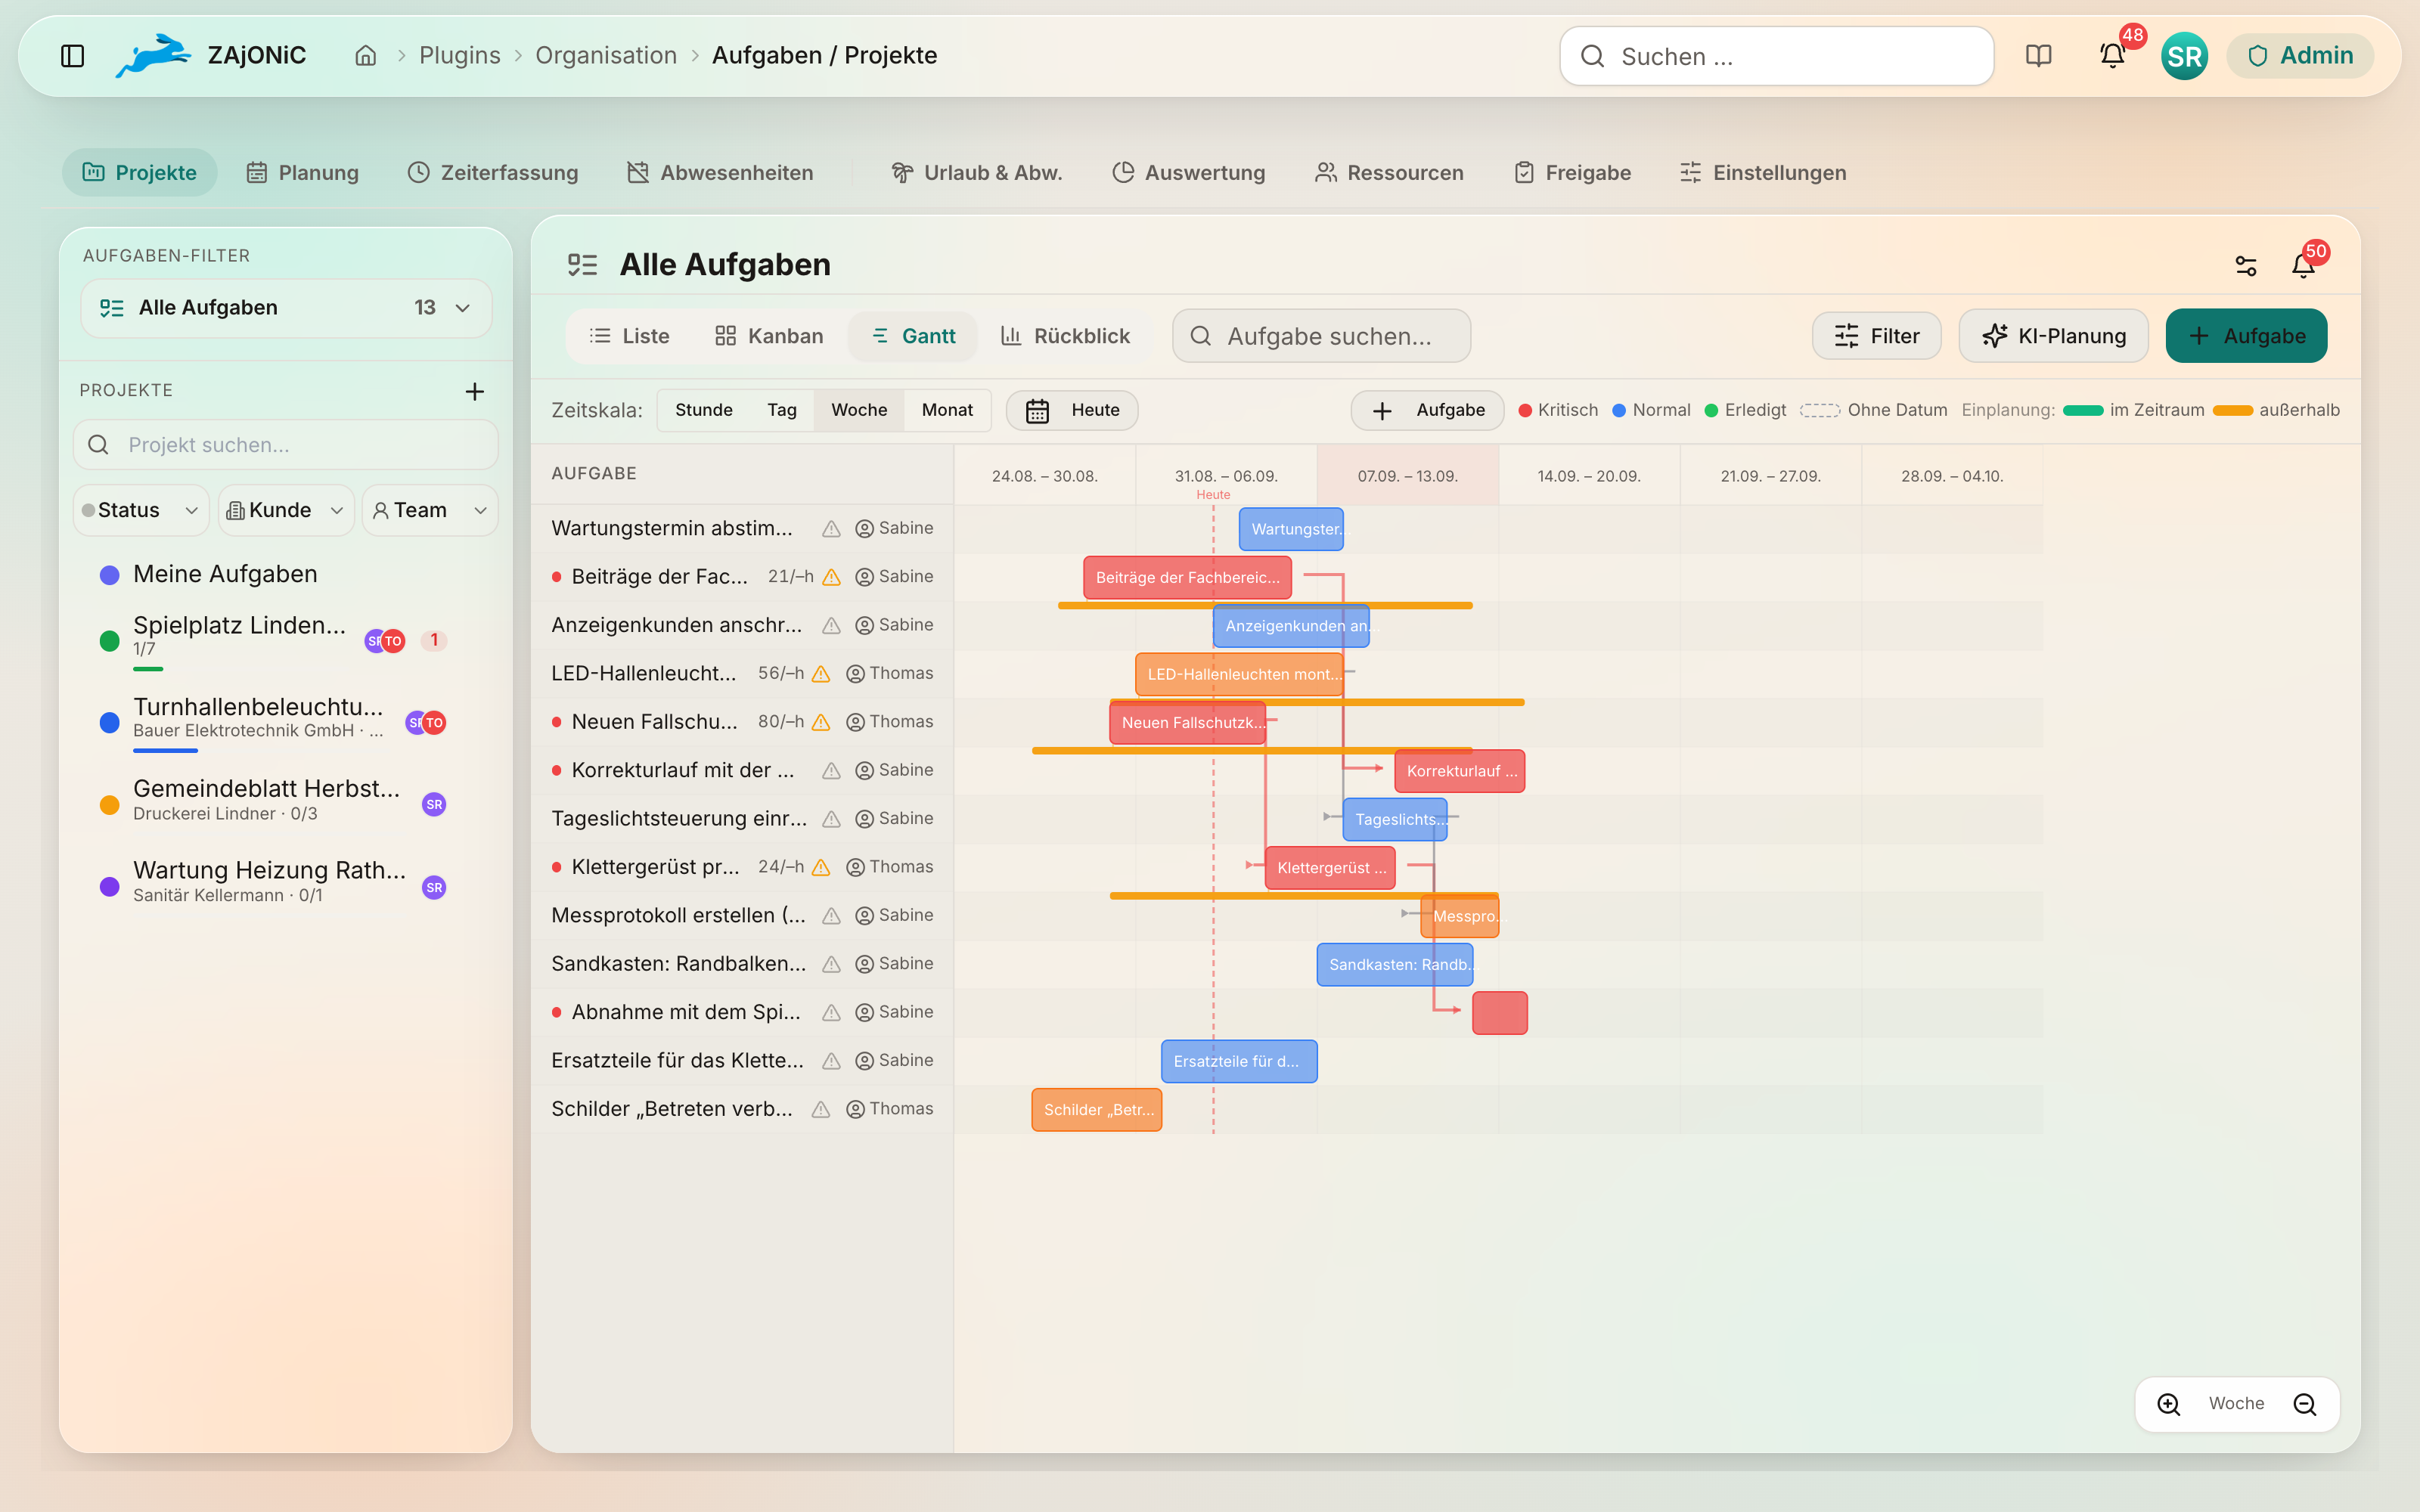Open the documentation book icon
Viewport: 2420px width, 1512px height.
(x=2038, y=56)
